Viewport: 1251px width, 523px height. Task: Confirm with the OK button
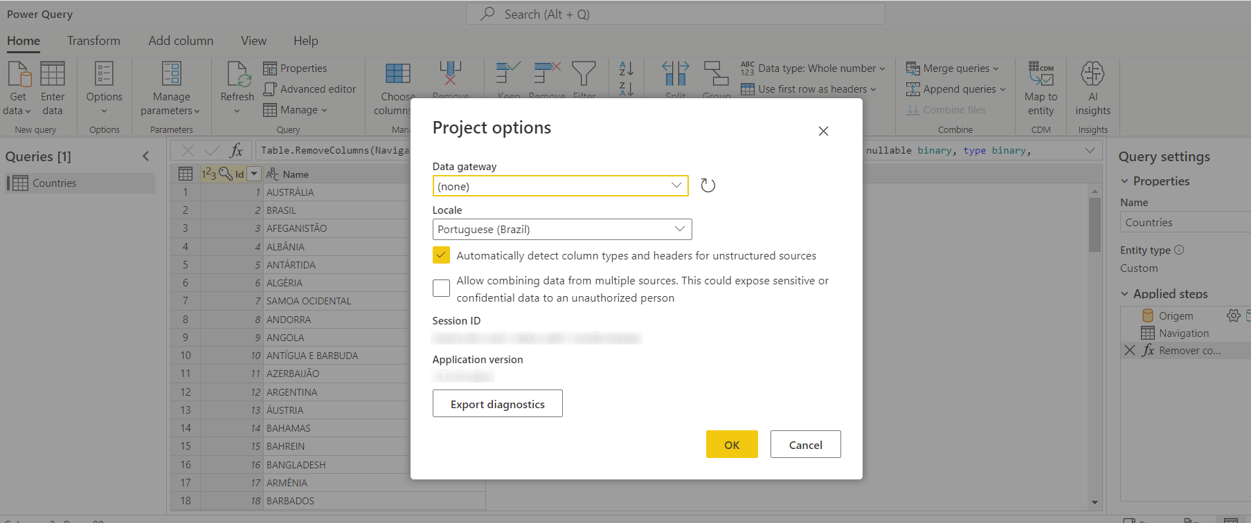(732, 445)
